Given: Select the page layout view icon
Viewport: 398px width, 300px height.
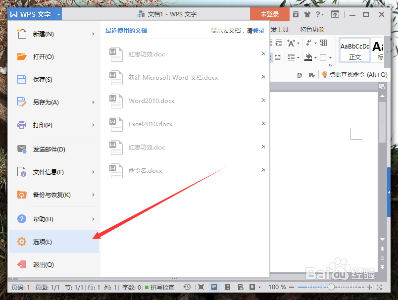Looking at the screenshot, I should (x=214, y=287).
